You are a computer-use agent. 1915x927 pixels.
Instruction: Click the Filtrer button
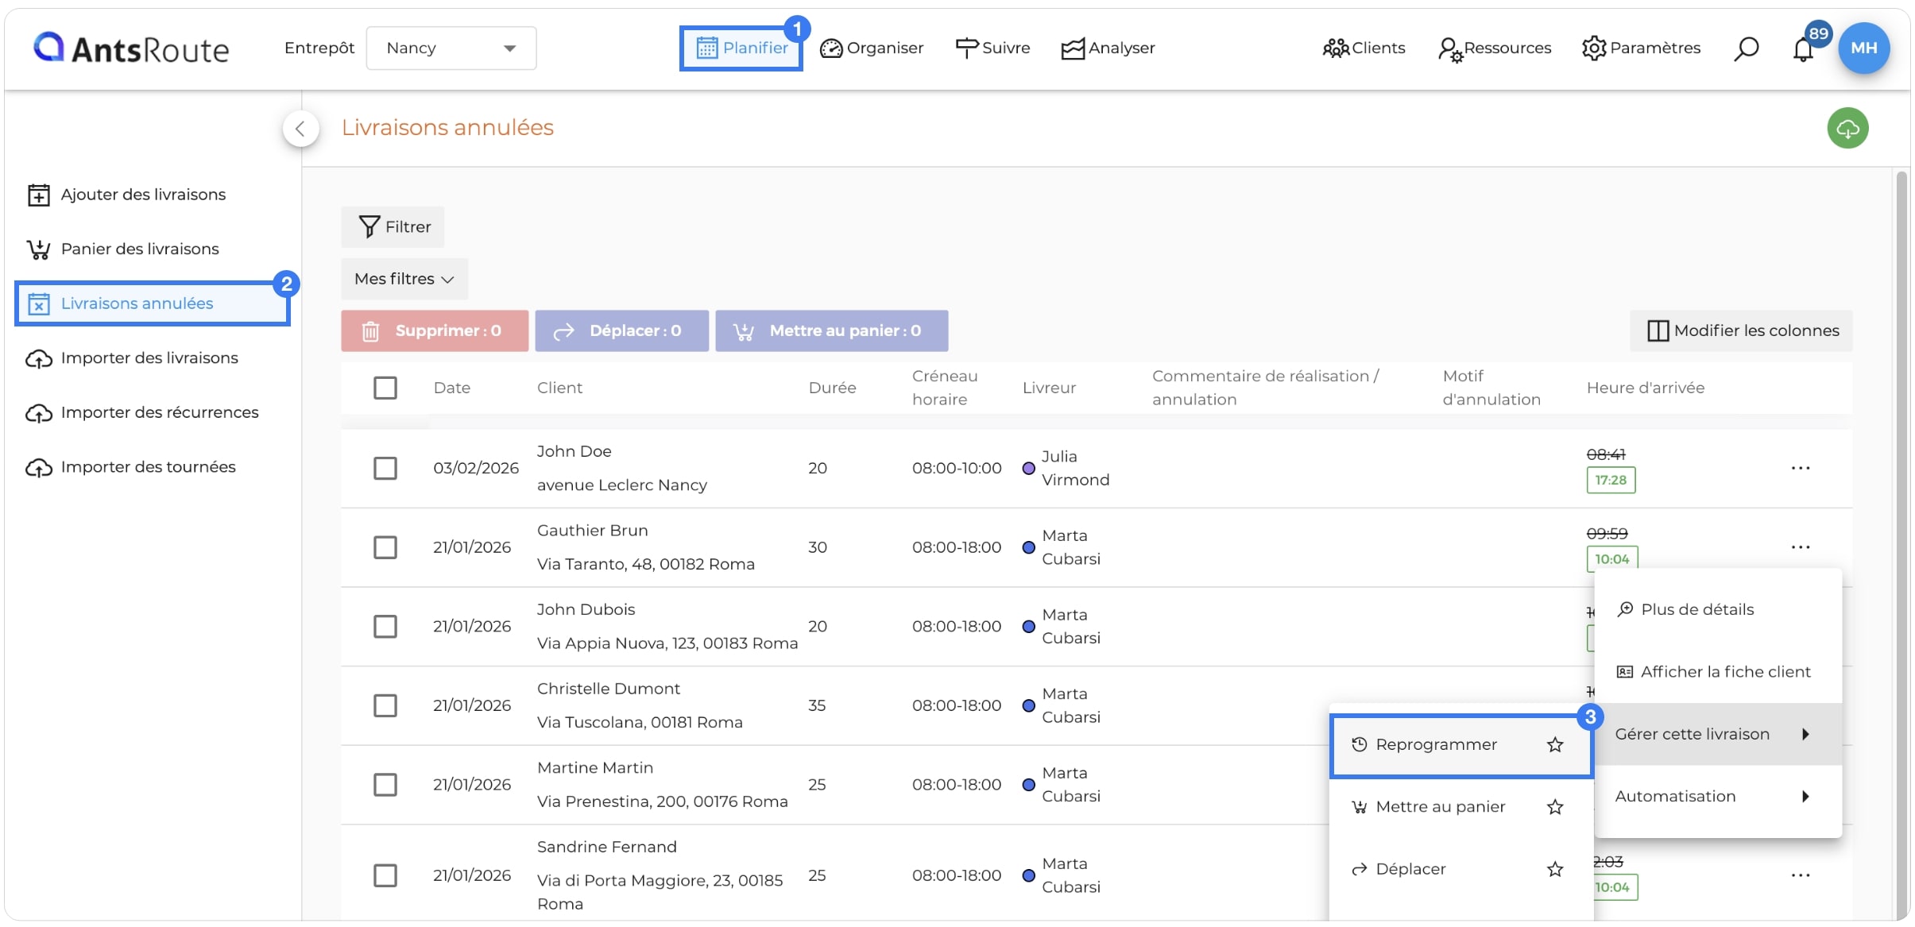(393, 227)
